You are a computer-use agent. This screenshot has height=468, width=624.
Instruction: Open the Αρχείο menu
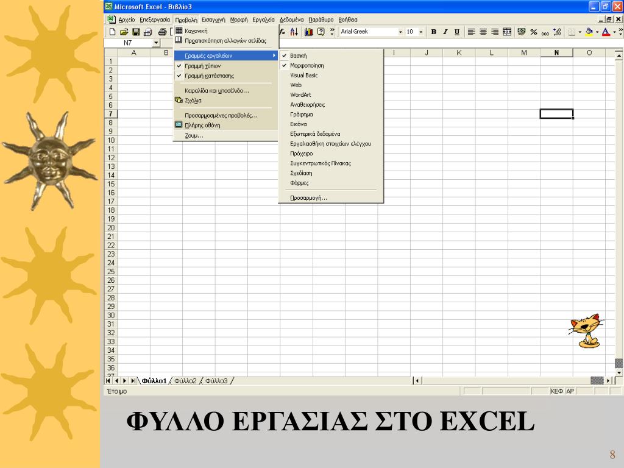pyautogui.click(x=127, y=19)
